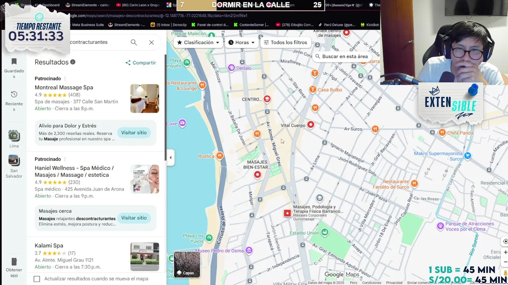Screen dimensions: 508x285
Task: Switch to Carin Leon x Grupo tab
Action: pos(139,5)
